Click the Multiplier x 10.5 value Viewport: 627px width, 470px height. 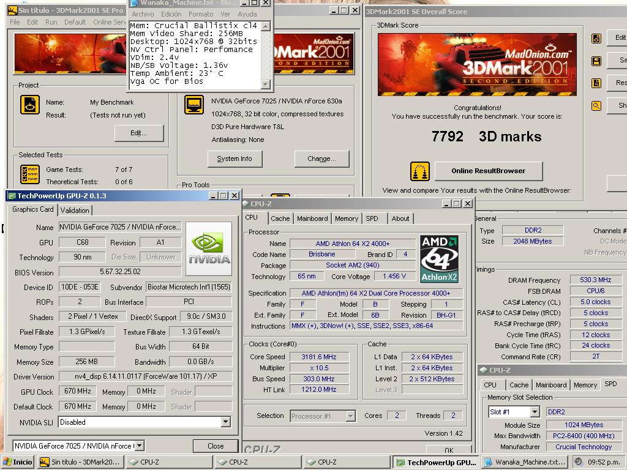coord(319,368)
